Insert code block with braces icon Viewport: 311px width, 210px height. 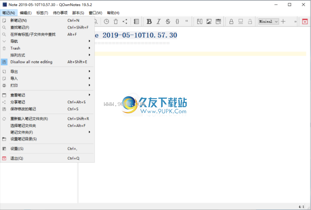[177, 22]
